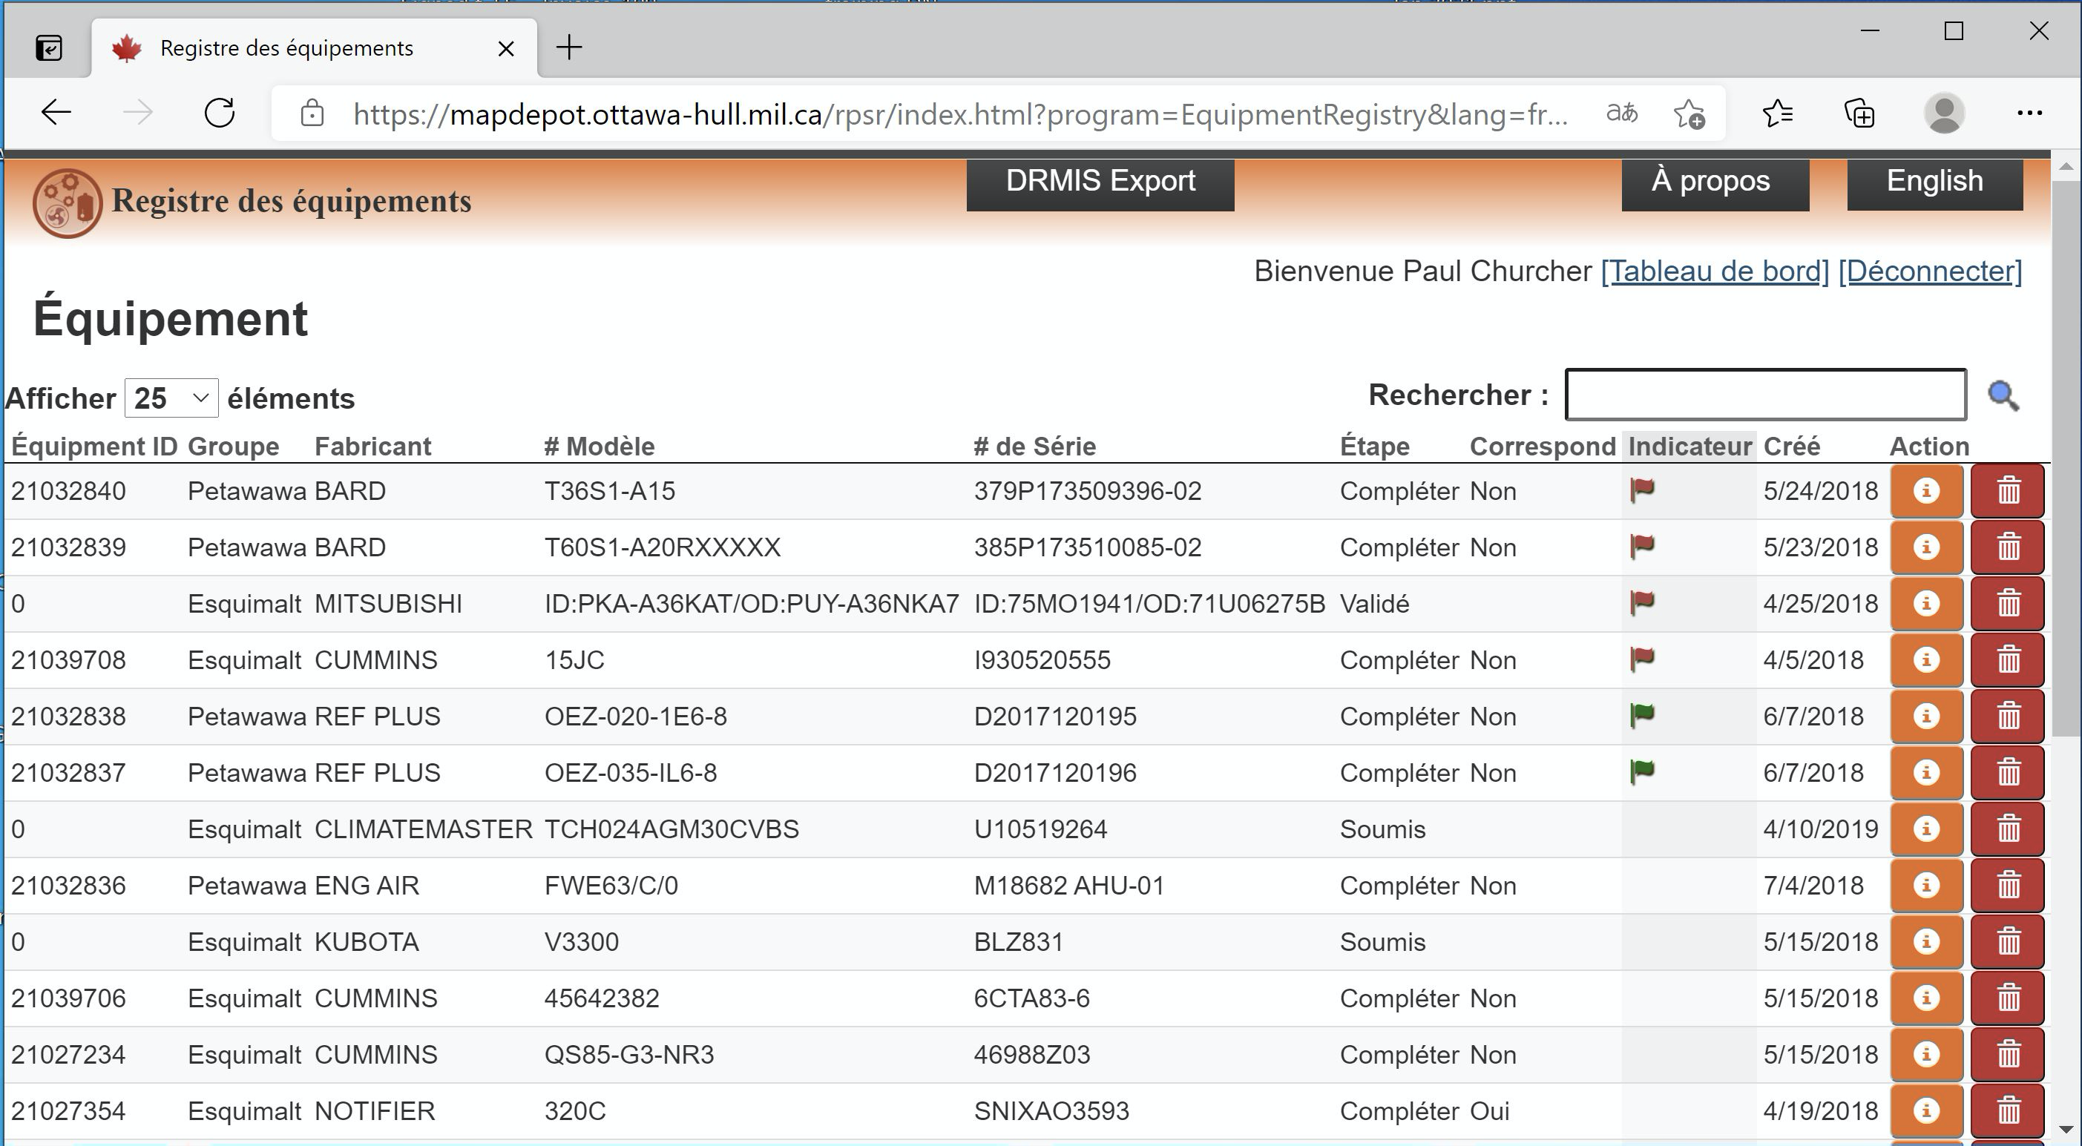Add this page to browser favorites
The width and height of the screenshot is (2082, 1146).
click(1689, 114)
